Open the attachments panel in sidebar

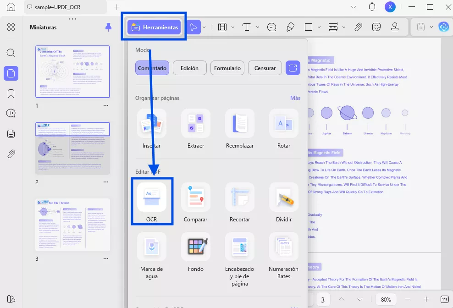click(11, 154)
